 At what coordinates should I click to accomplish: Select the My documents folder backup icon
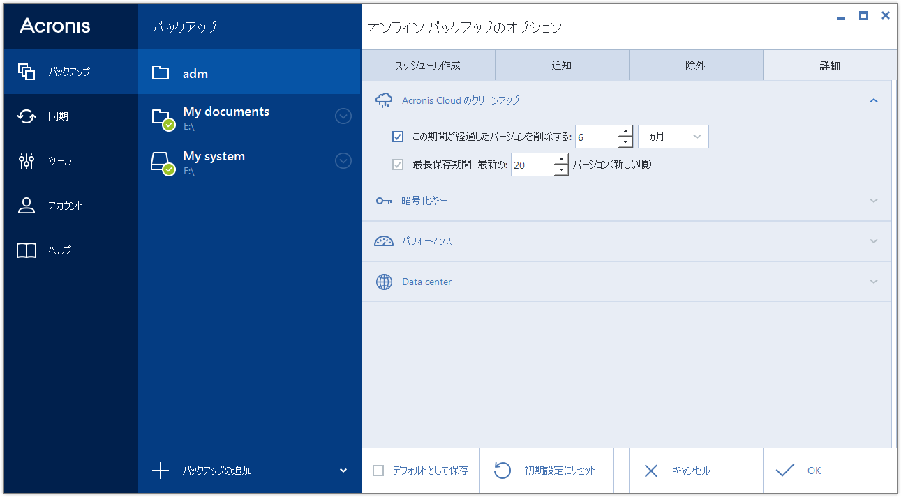pyautogui.click(x=161, y=117)
